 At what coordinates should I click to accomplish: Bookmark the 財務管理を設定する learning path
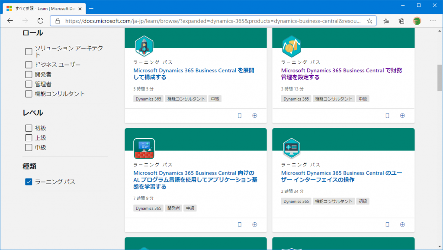click(x=387, y=115)
